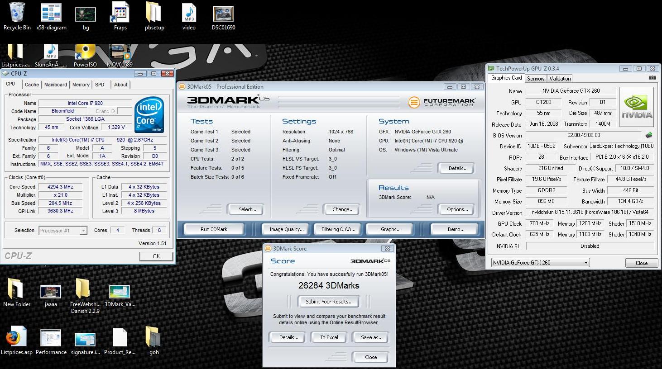Click the NVIDIA SLI Disabled field
The height and width of the screenshot is (369, 662).
click(x=590, y=246)
